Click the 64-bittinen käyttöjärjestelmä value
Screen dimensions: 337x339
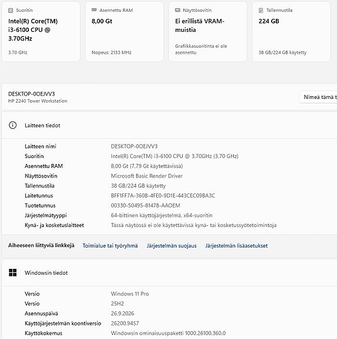coord(161,215)
